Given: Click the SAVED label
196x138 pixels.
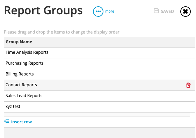Looking at the screenshot, I should (167, 12).
